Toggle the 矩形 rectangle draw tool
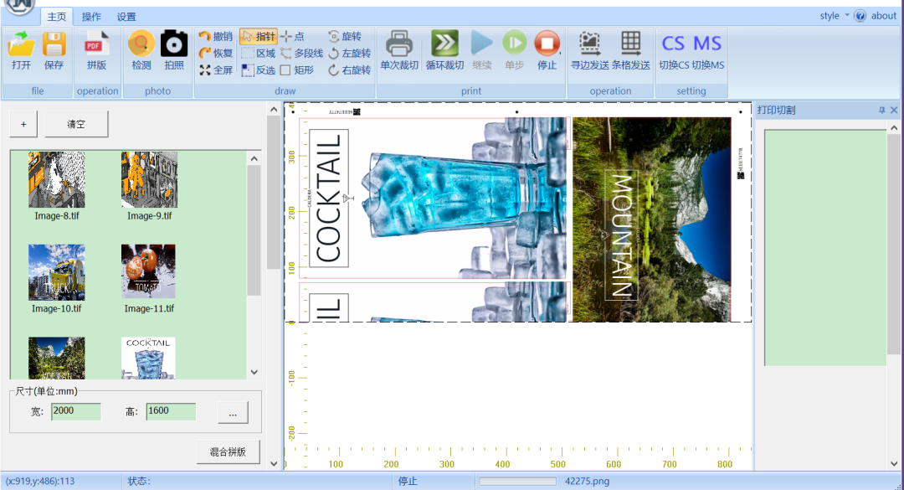The width and height of the screenshot is (904, 490). click(x=296, y=70)
